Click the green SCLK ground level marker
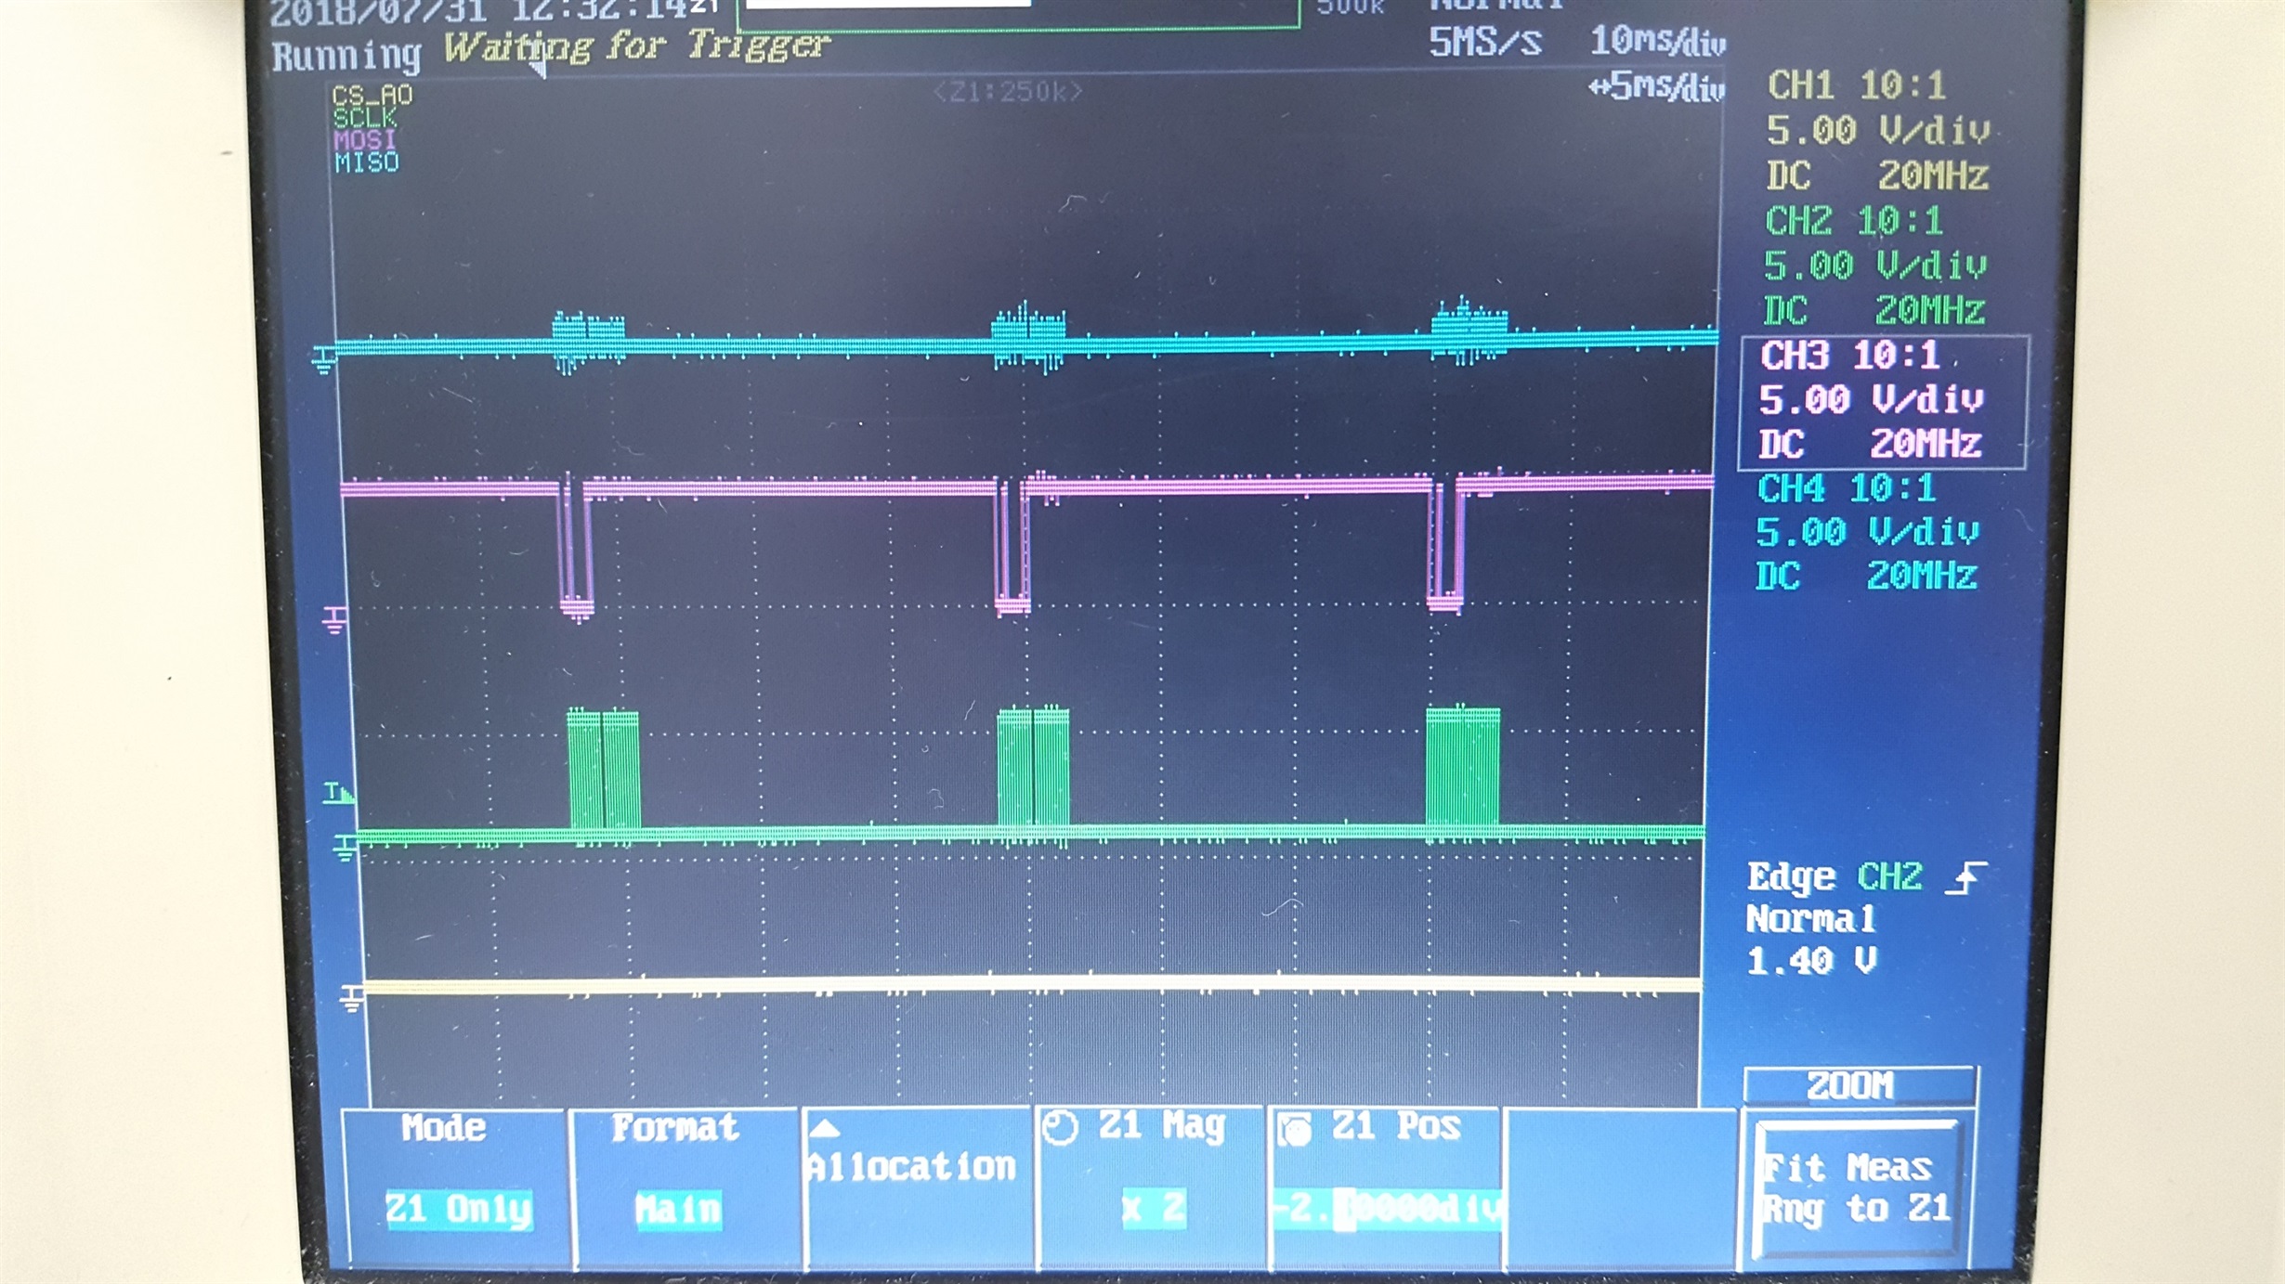The image size is (2285, 1284). (x=345, y=848)
